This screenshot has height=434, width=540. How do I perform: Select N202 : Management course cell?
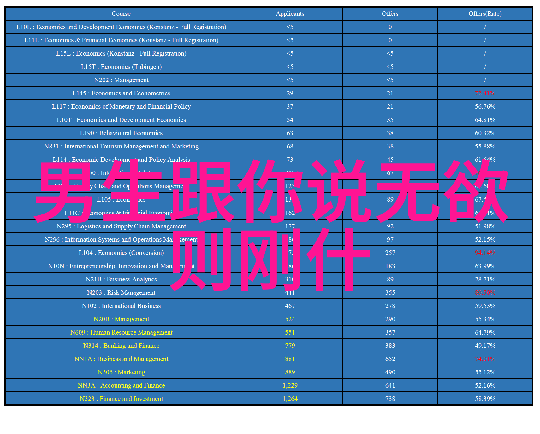121,80
